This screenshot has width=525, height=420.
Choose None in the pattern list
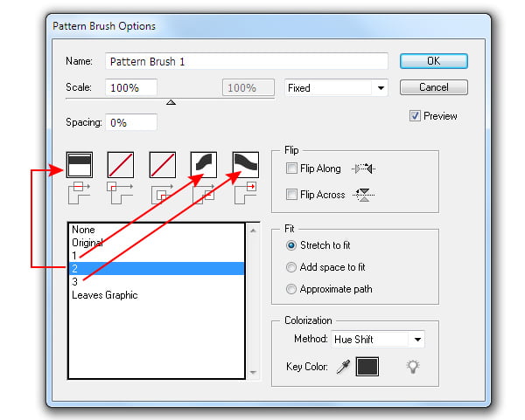(157, 230)
